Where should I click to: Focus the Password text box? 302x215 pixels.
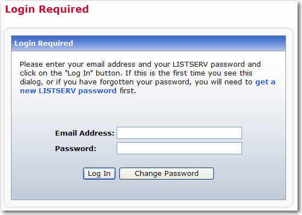pyautogui.click(x=179, y=148)
